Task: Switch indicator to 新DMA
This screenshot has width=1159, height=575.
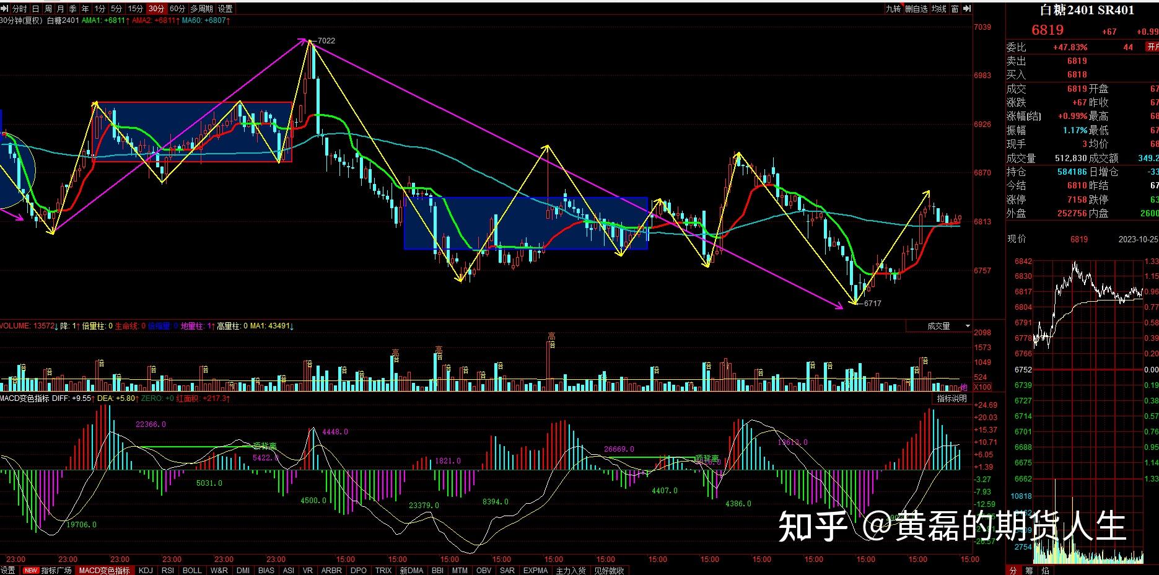Action: click(x=412, y=570)
